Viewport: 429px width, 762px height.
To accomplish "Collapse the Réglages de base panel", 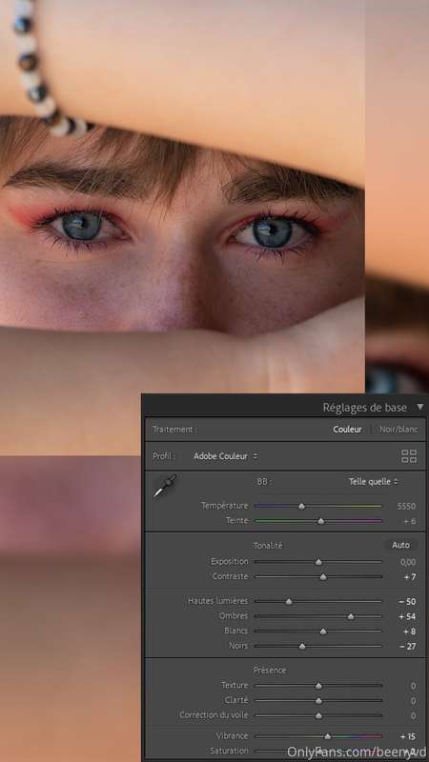I will click(x=420, y=408).
